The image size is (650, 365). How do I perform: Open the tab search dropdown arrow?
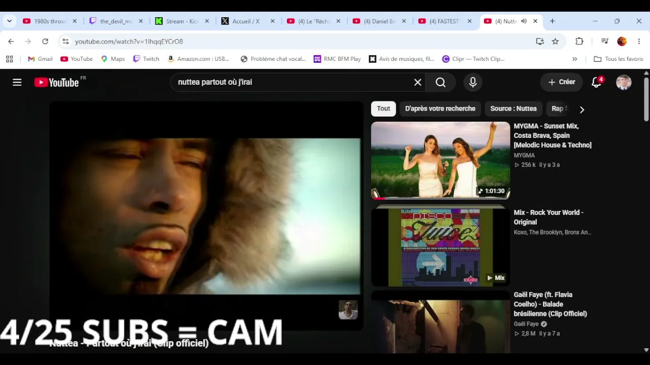pos(9,21)
